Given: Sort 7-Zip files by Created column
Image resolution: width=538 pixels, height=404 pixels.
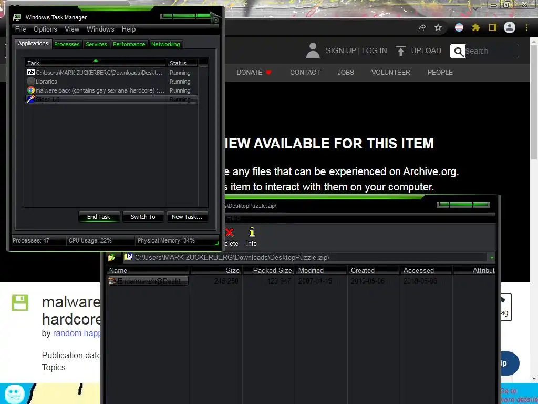Looking at the screenshot, I should [374, 270].
